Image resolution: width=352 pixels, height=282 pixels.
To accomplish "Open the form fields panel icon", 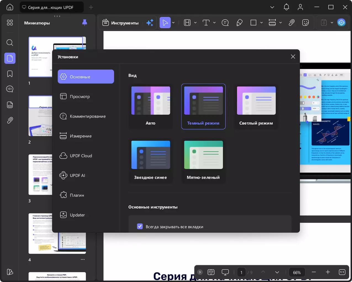I will click(10, 105).
